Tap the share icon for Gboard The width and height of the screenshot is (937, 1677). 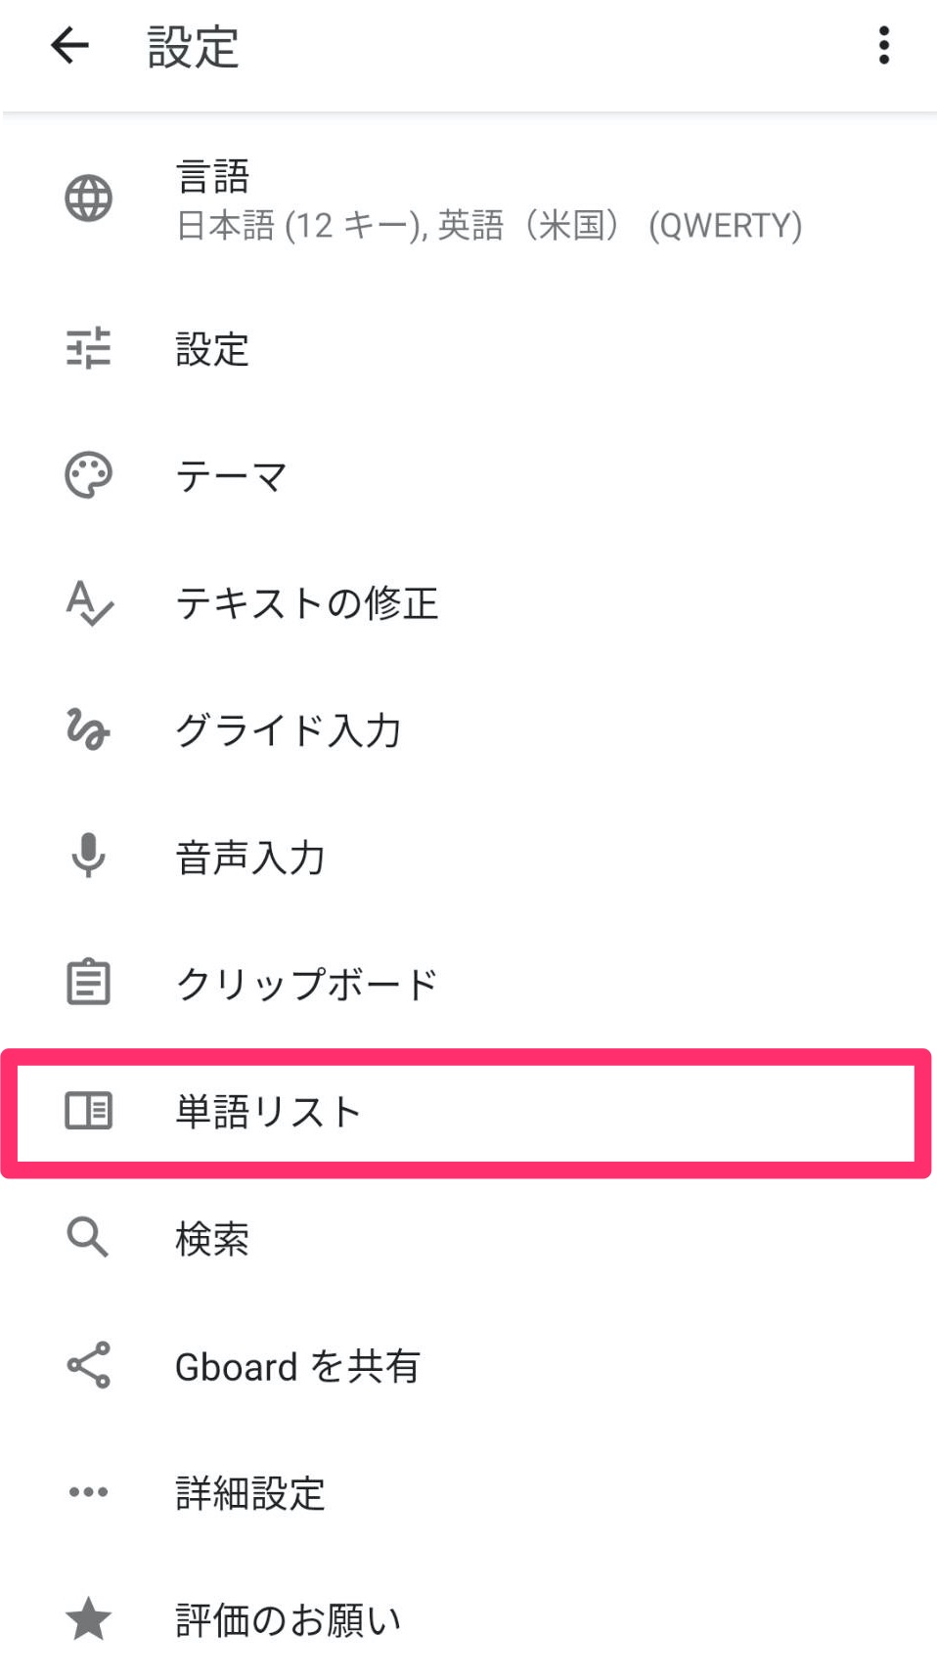(88, 1365)
